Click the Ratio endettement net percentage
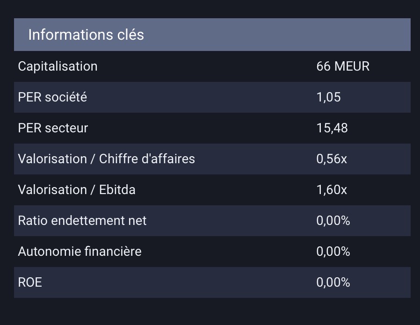420x325 pixels. [x=333, y=221]
